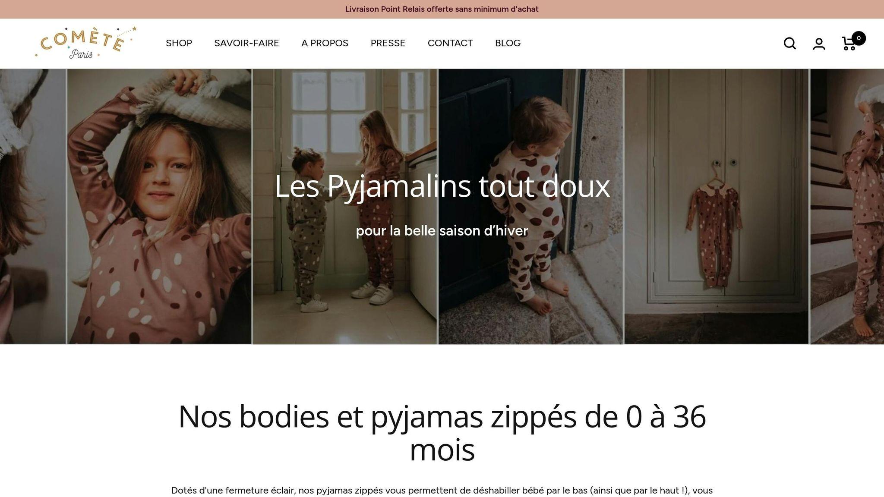Open the search magnifier icon

coord(789,44)
